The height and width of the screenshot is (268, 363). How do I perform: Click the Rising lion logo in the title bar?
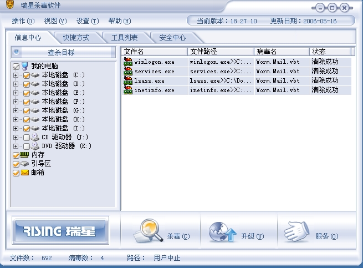[x=10, y=4]
